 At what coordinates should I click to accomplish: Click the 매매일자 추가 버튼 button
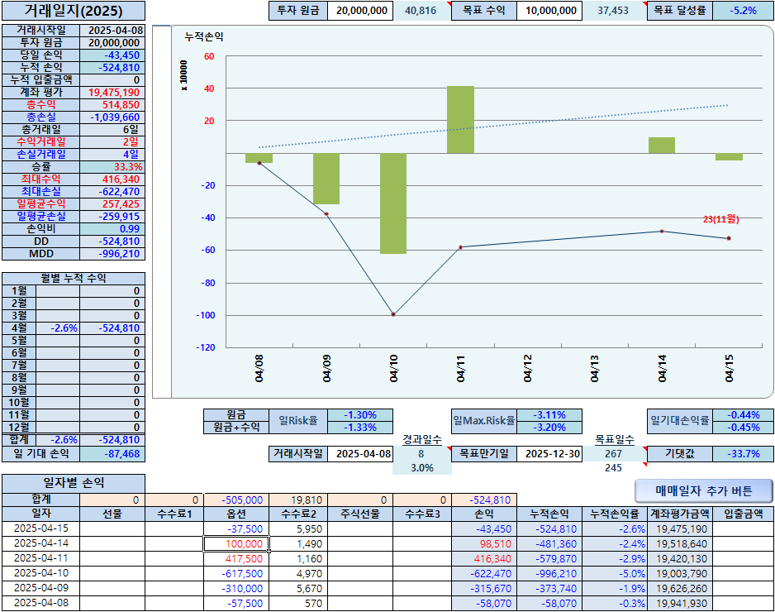pos(704,490)
